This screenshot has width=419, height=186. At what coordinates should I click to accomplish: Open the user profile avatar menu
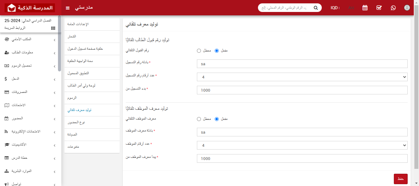pos(407,8)
